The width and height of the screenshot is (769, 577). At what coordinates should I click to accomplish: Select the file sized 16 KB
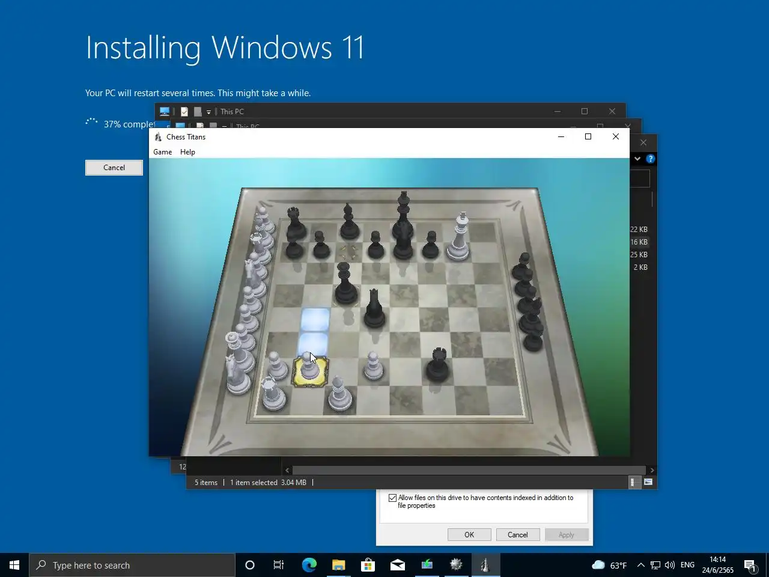[639, 242]
